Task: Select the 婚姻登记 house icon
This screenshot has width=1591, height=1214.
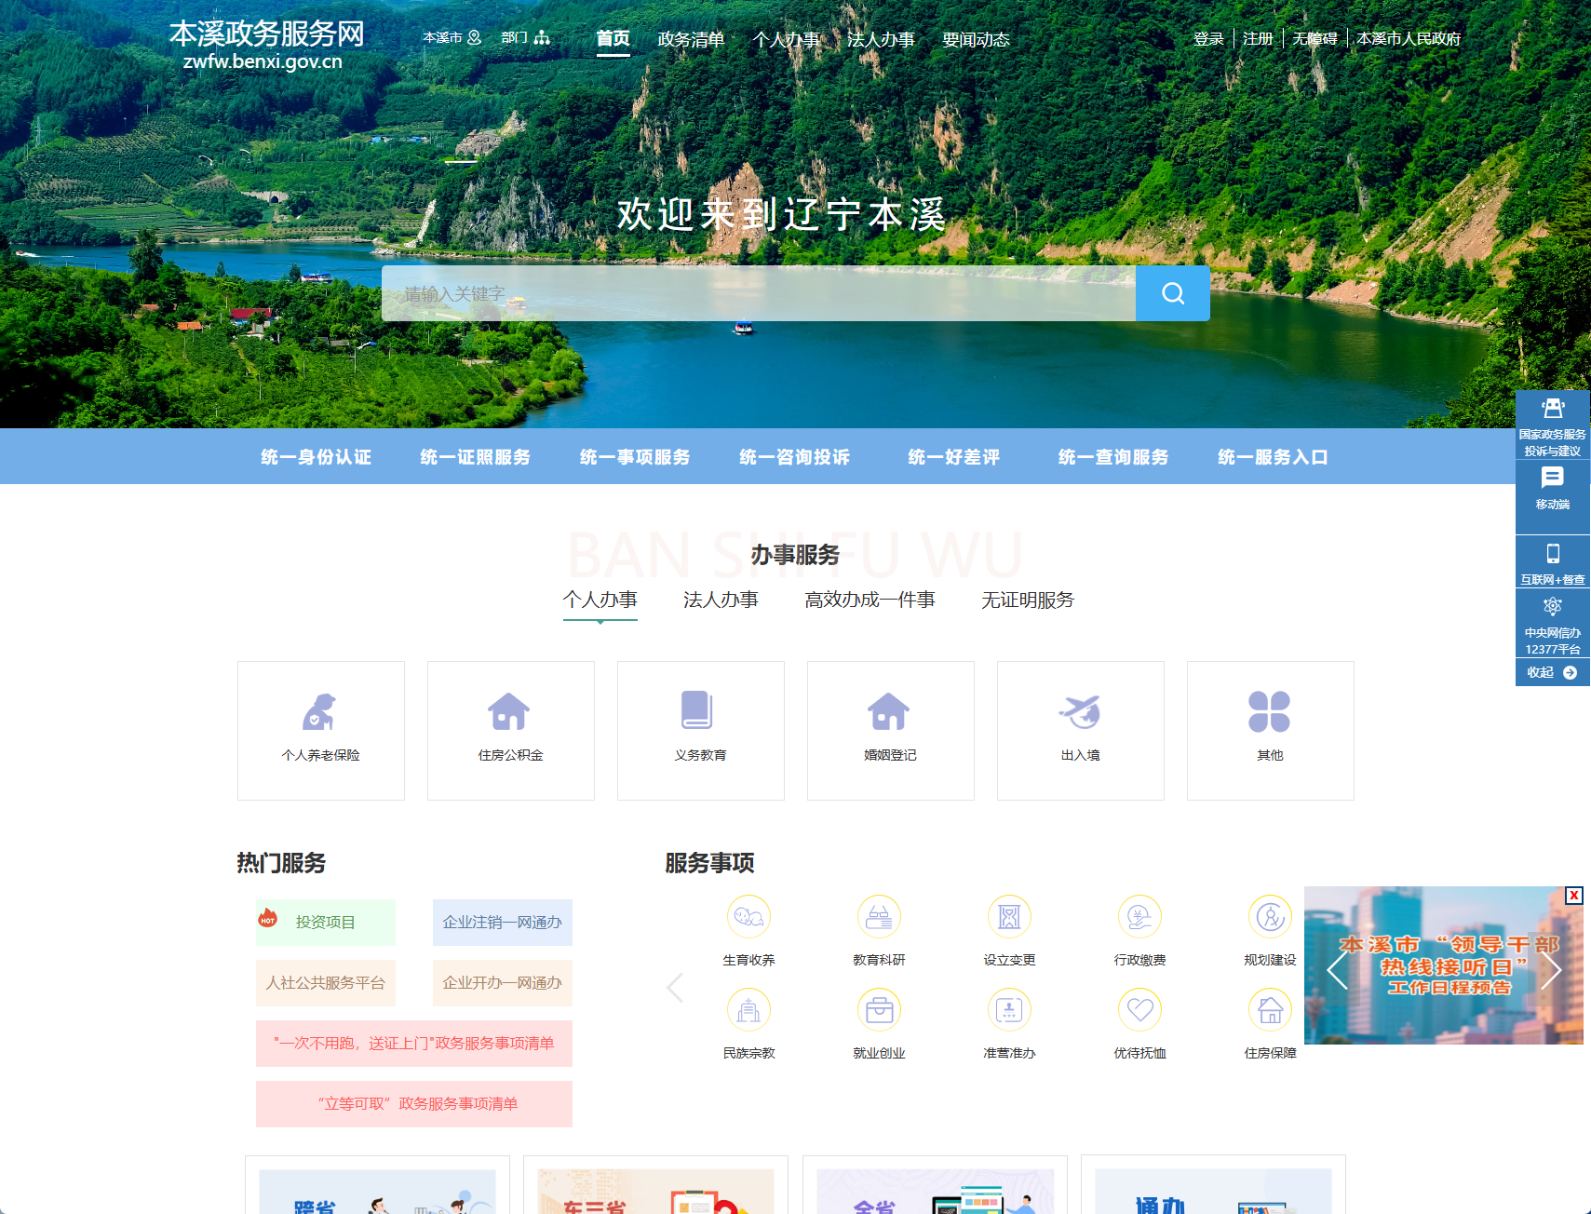Action: [x=889, y=710]
